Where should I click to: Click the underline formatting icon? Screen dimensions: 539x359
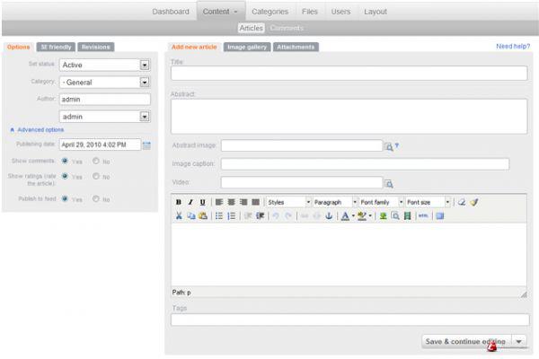point(202,202)
